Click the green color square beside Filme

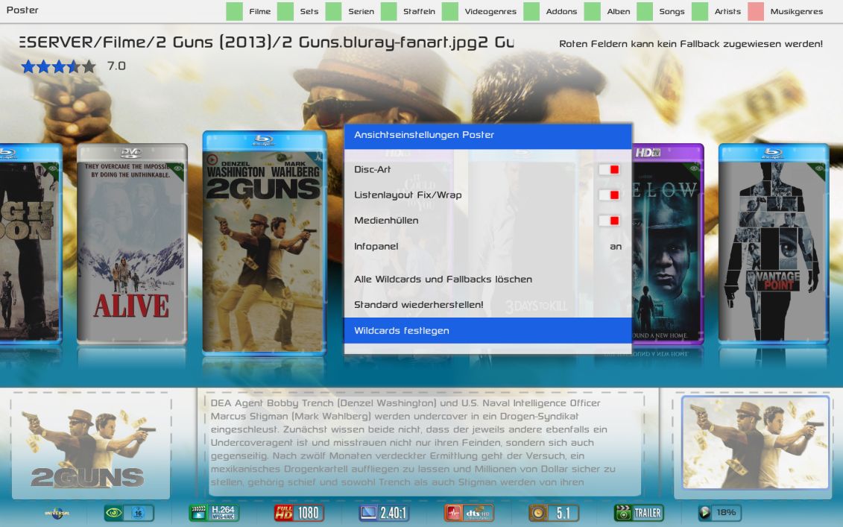pyautogui.click(x=234, y=11)
